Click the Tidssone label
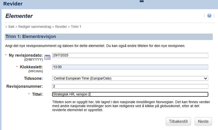Image resolution: width=218 pixels, height=130 pixels. coord(33,78)
